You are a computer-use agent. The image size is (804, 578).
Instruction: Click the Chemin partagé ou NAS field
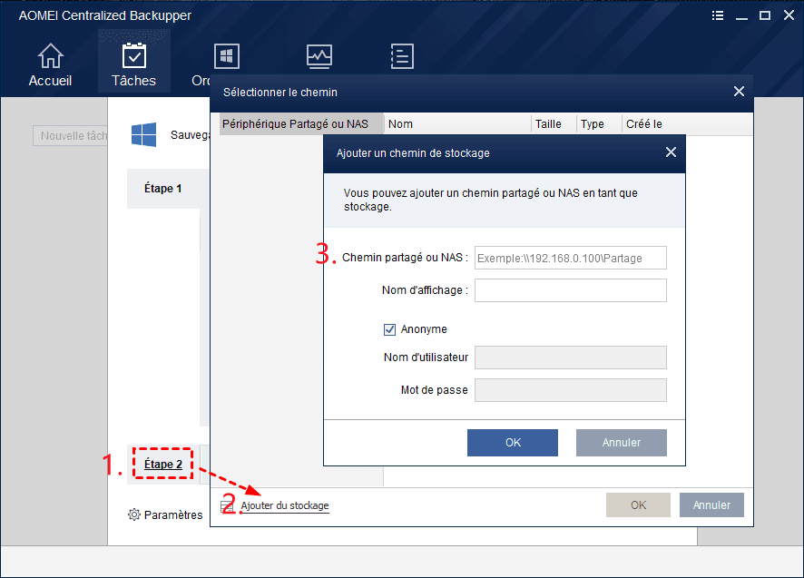[570, 258]
